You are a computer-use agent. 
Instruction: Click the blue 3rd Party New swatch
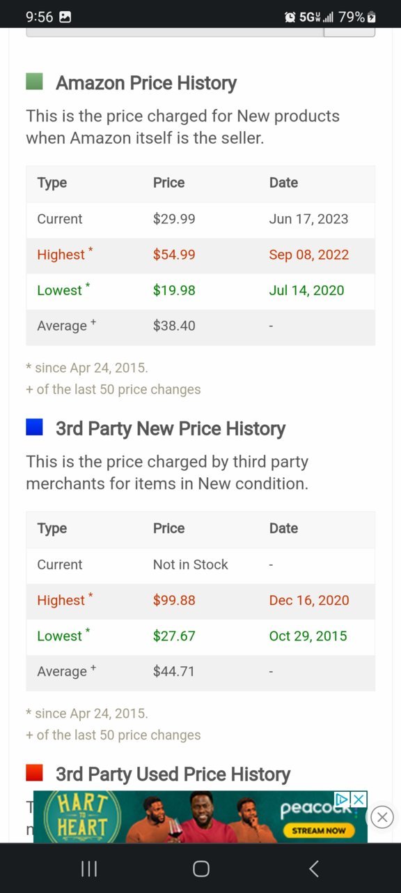[34, 427]
